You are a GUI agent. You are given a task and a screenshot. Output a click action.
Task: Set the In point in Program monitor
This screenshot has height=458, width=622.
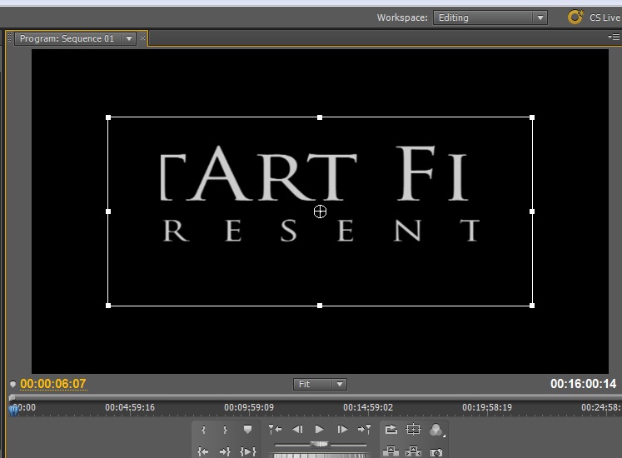(x=203, y=430)
